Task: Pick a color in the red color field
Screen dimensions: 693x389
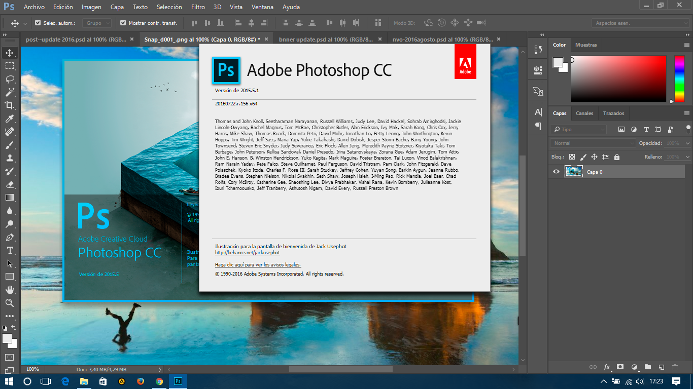Action: [618, 79]
